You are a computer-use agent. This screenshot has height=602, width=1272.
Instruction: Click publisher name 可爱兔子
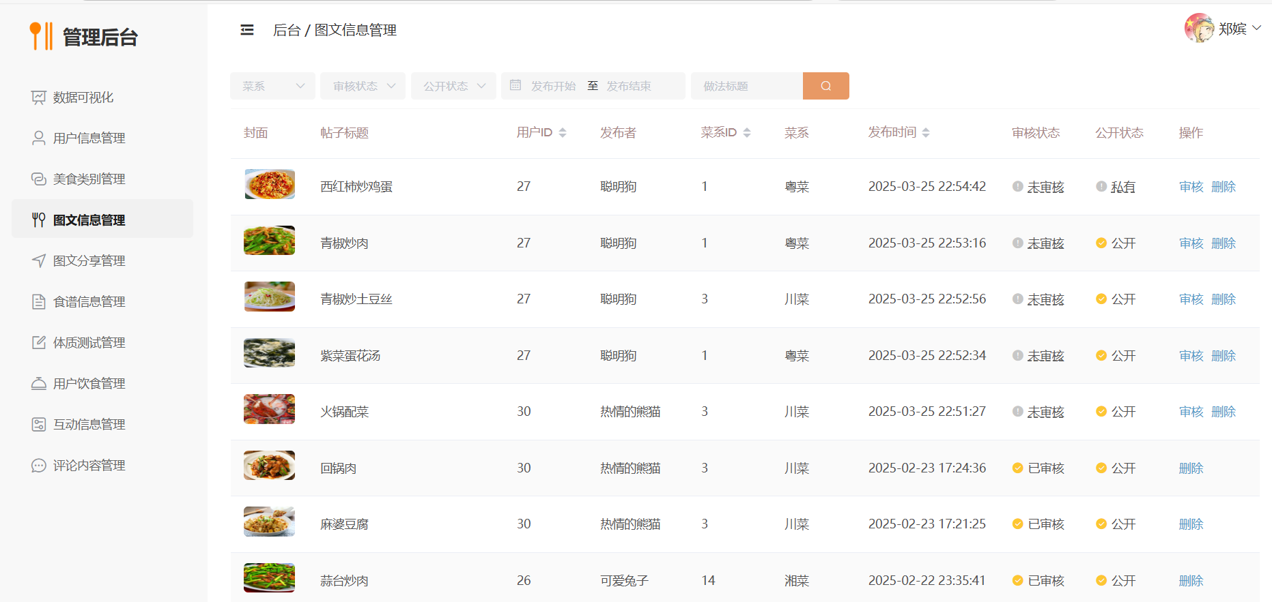[x=624, y=581]
